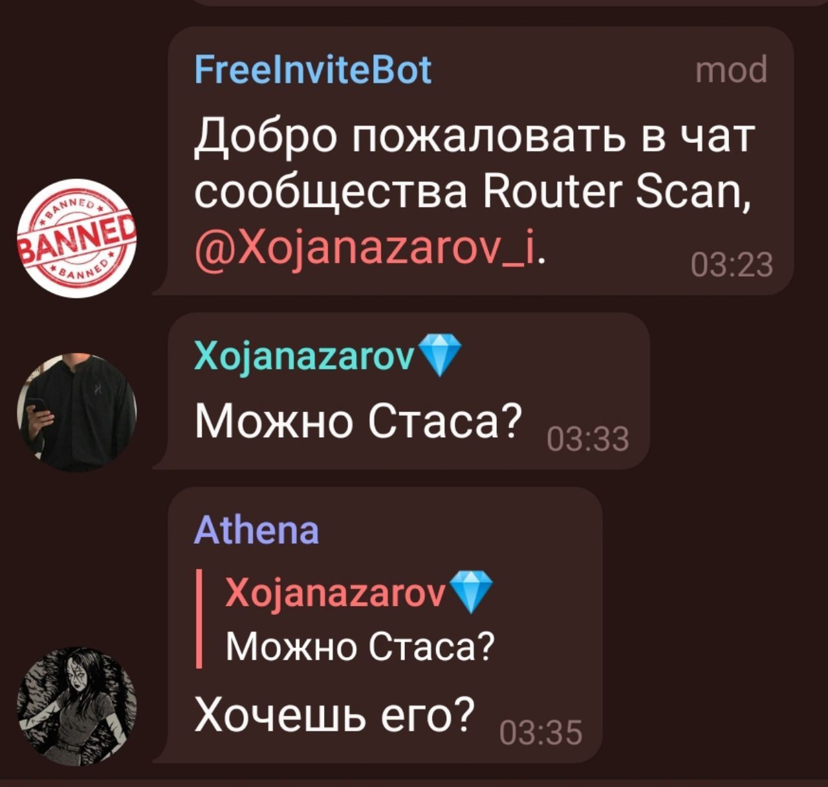Click the red quote bar in Athena's reply
Image resolution: width=828 pixels, height=787 pixels.
coord(199,618)
